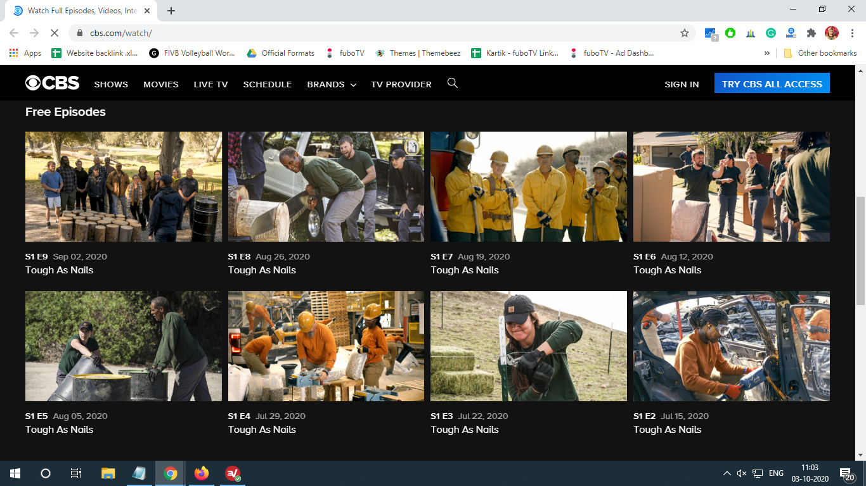The height and width of the screenshot is (486, 866).
Task: Open the S1 E2 episode thumbnail
Action: point(732,346)
